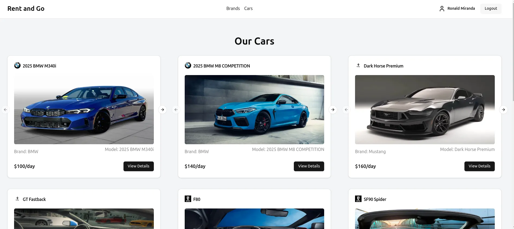The image size is (514, 229).
Task: Click BMW logo on M340i card
Action: (x=17, y=65)
